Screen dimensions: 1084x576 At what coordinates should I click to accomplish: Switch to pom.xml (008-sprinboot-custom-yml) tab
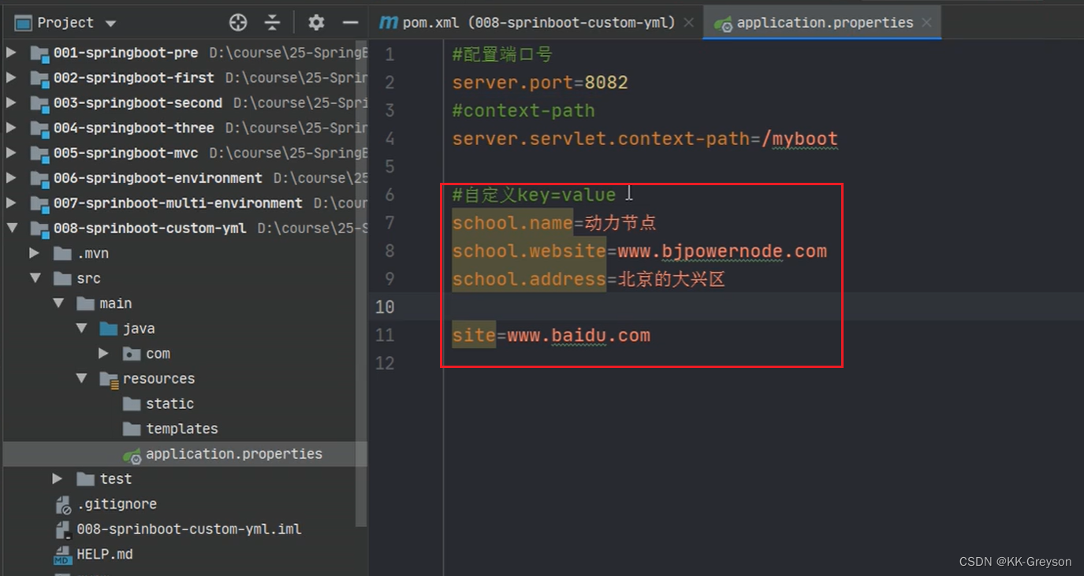pos(538,22)
